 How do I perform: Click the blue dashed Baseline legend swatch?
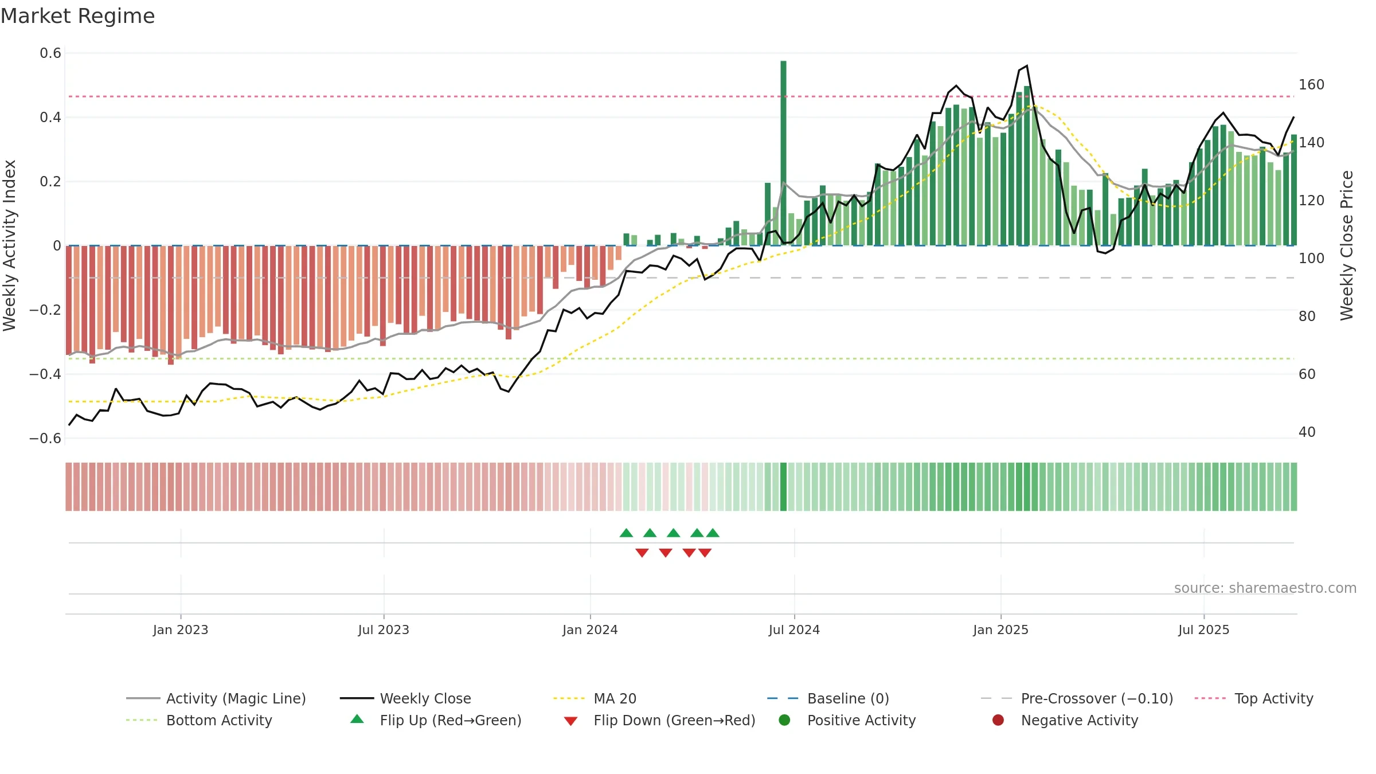tap(783, 698)
